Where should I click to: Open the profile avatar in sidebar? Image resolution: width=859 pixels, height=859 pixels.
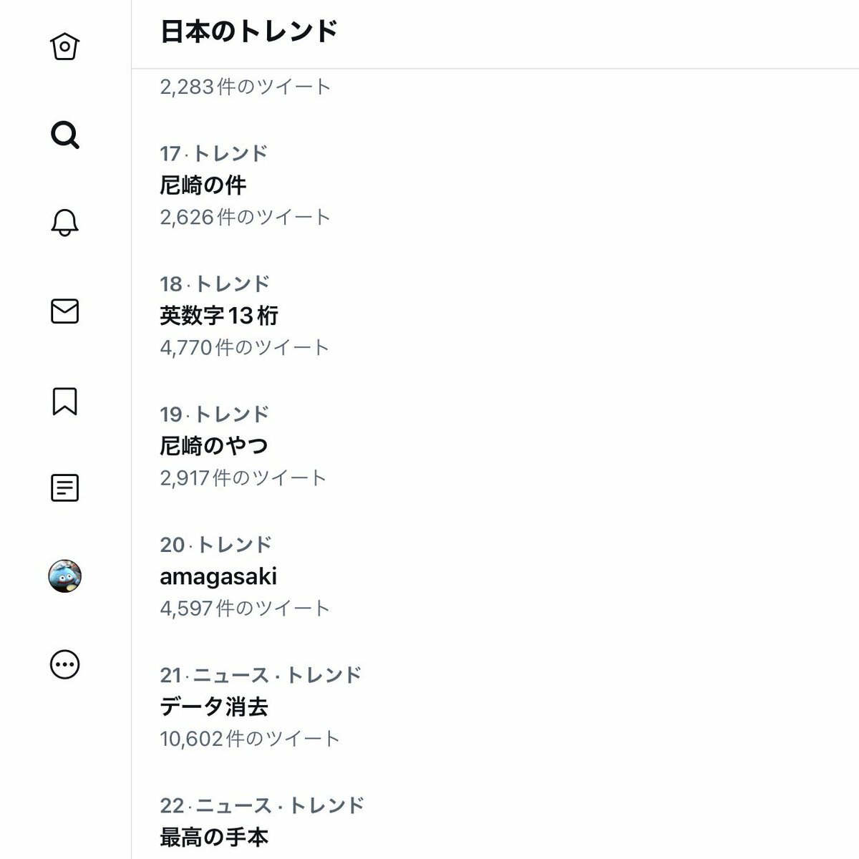(x=65, y=576)
